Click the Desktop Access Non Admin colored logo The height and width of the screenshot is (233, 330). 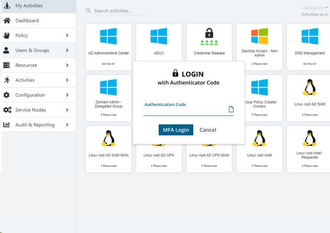click(259, 36)
